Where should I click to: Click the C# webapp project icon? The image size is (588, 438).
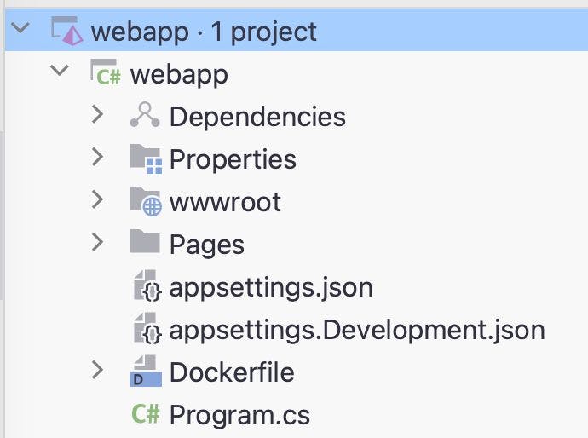coord(107,73)
